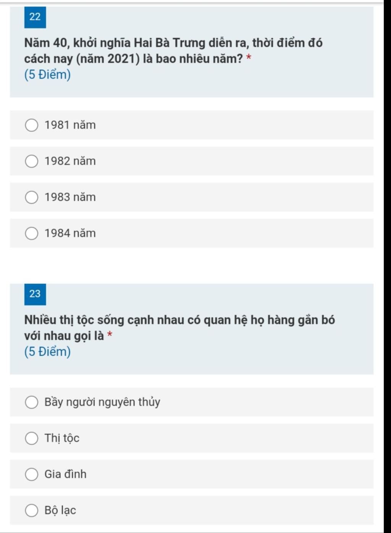This screenshot has width=391, height=533.
Task: Click the Nhiều thị tộc question text
Action: [x=180, y=328]
